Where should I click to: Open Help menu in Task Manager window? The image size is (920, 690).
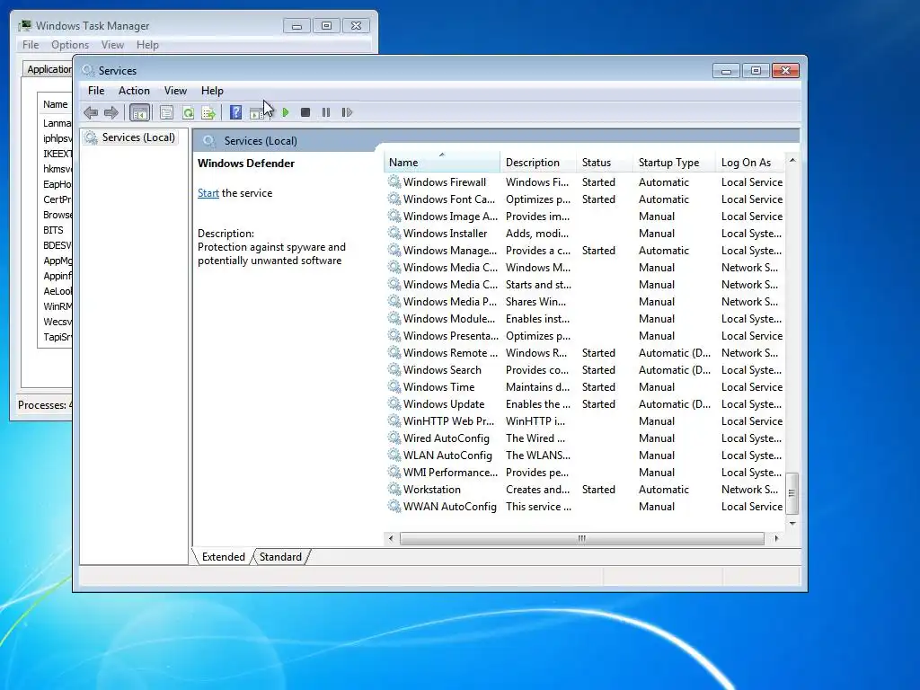(147, 45)
